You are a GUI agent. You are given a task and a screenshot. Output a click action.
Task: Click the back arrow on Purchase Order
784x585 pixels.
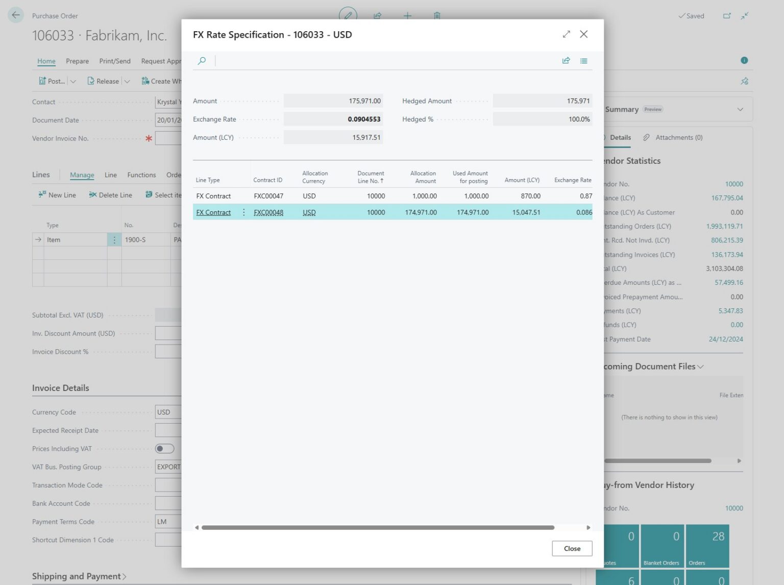coord(16,15)
